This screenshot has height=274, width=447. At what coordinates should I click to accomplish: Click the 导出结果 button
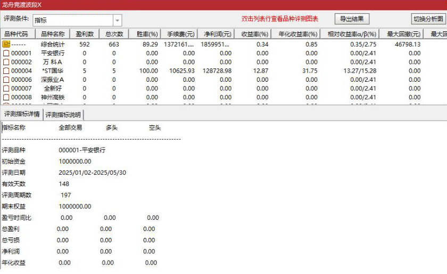pyautogui.click(x=352, y=19)
